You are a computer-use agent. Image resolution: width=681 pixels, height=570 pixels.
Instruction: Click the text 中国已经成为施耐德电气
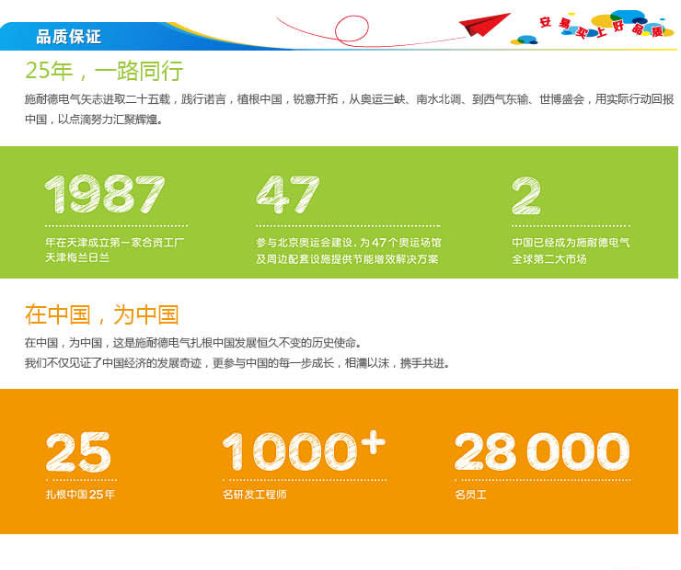(x=571, y=243)
